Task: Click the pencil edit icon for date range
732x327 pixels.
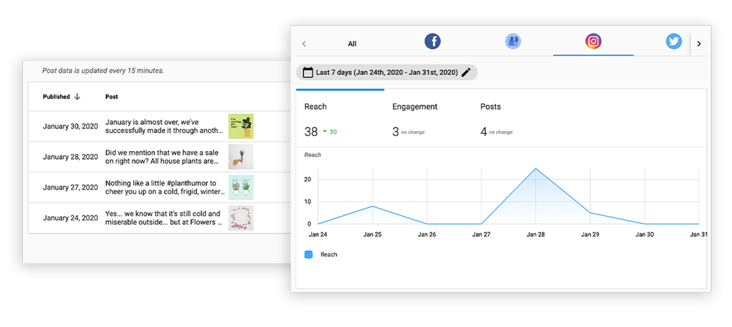Action: coord(466,72)
